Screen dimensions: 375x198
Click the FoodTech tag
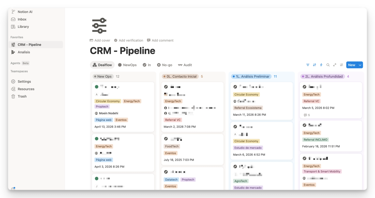click(x=172, y=146)
